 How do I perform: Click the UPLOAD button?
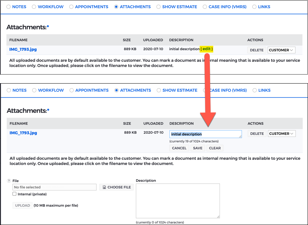[22, 205]
